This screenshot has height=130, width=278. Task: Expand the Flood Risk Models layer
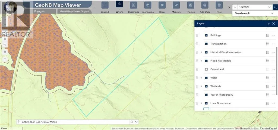coord(201,61)
